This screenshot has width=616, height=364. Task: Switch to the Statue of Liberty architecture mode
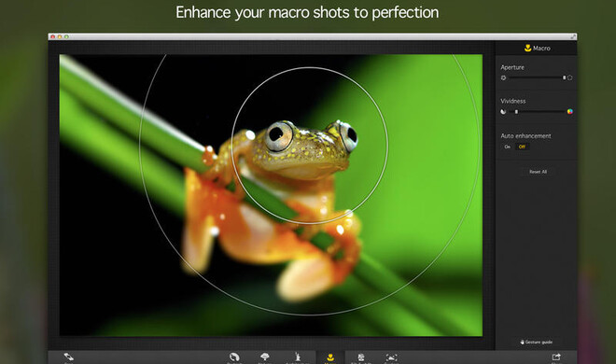298,357
